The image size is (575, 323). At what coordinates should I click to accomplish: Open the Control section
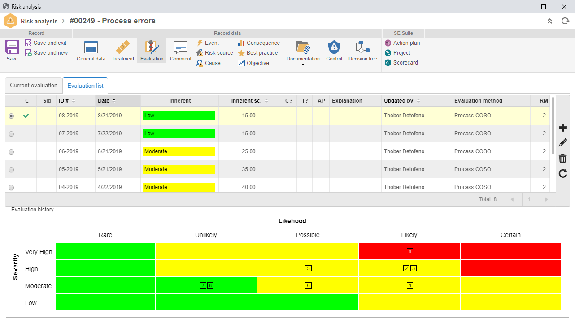[334, 51]
